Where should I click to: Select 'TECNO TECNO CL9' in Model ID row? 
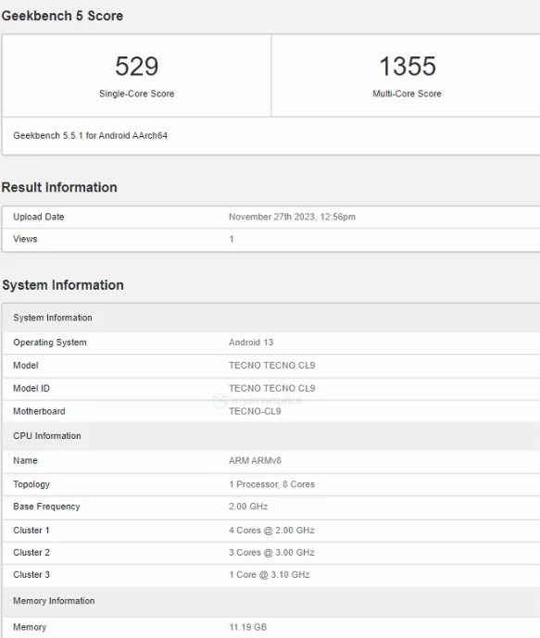(x=271, y=389)
